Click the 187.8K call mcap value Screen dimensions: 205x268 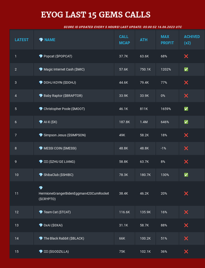[x=125, y=122]
